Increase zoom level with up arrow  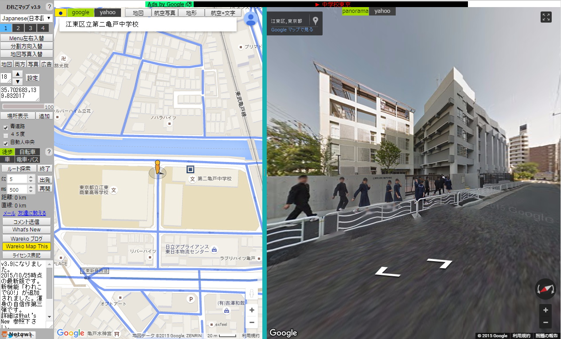coord(17,74)
